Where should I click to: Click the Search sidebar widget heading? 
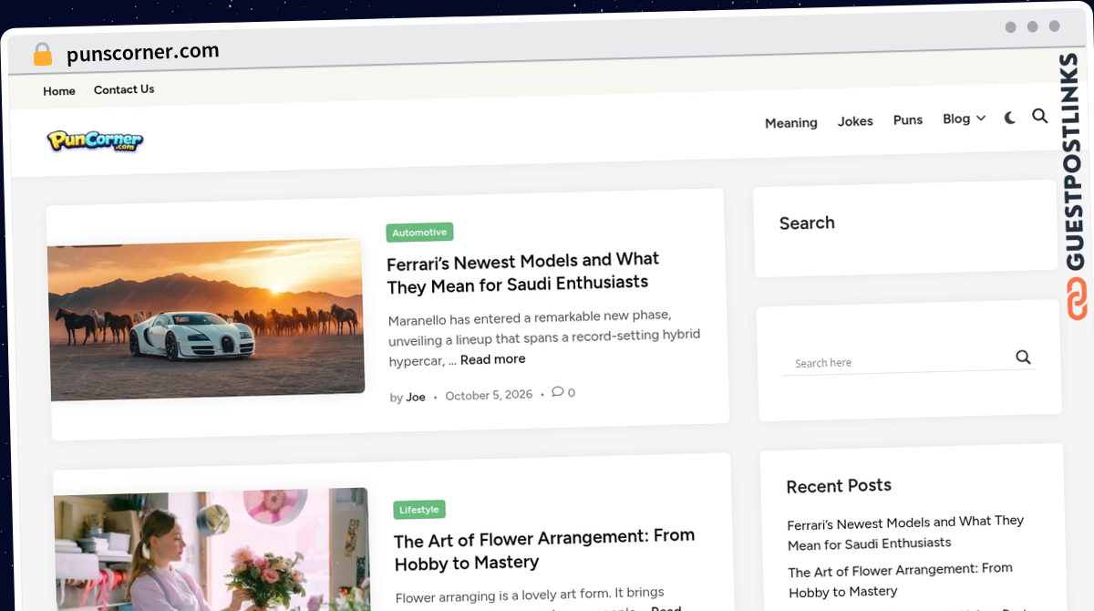807,223
